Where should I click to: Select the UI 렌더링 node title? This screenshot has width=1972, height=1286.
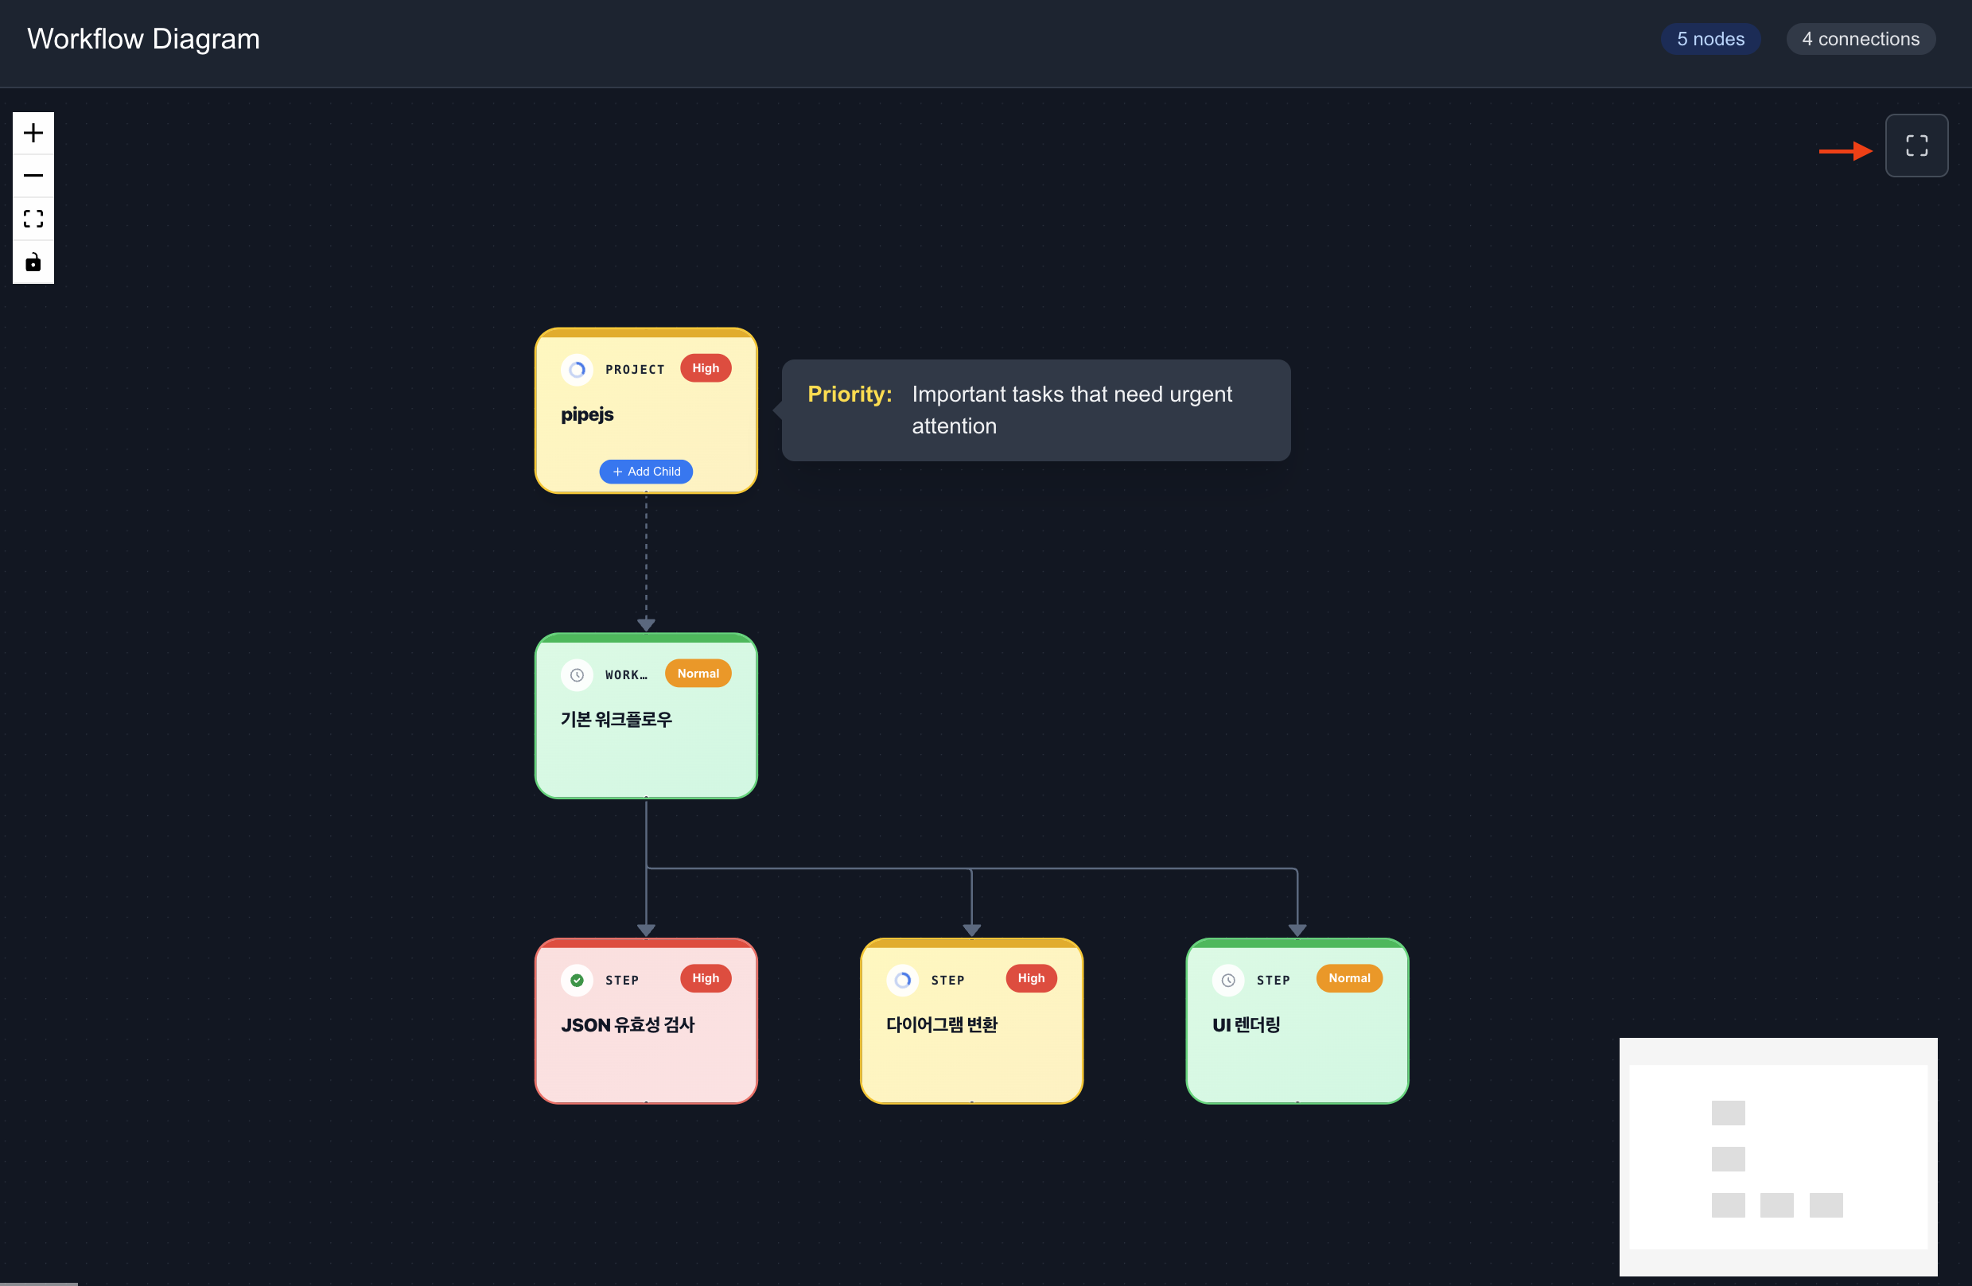1246,1025
